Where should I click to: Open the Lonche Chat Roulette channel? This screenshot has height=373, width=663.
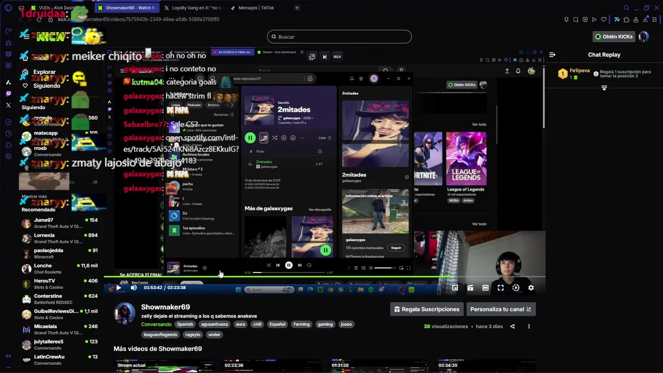click(x=59, y=269)
